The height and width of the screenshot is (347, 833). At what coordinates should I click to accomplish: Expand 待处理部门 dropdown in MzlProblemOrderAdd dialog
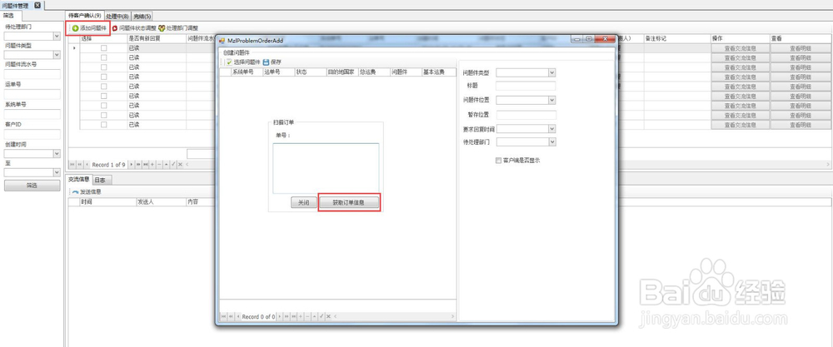click(552, 142)
